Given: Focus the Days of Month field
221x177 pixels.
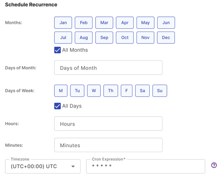Looking at the screenshot, I should (x=109, y=68).
